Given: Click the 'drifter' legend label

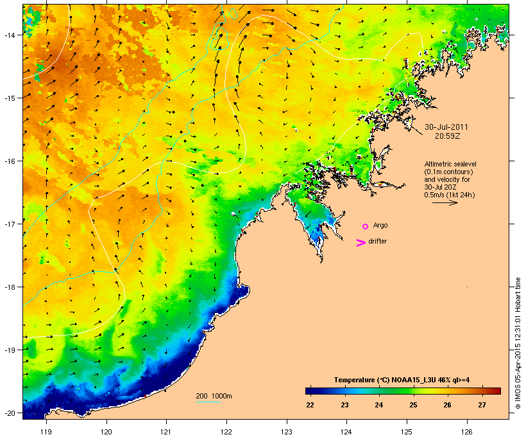Looking at the screenshot, I should (377, 241).
